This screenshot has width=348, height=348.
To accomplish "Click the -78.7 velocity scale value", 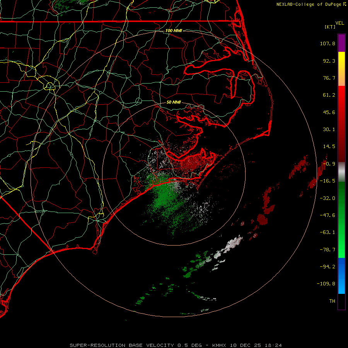I will [328, 250].
